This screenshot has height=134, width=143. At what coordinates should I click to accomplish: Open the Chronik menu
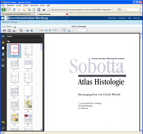pos(26,5)
